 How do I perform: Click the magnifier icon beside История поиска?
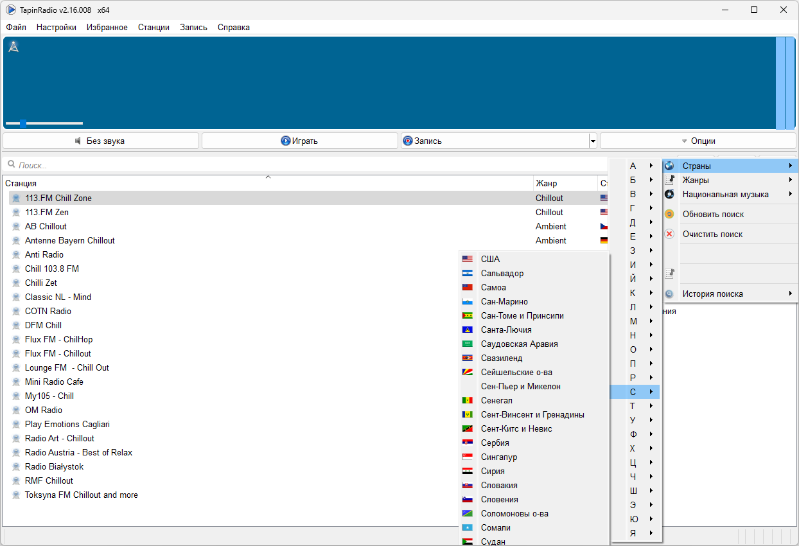(x=669, y=294)
